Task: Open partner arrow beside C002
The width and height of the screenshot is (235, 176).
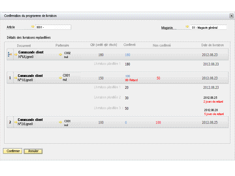Action: 60,54
